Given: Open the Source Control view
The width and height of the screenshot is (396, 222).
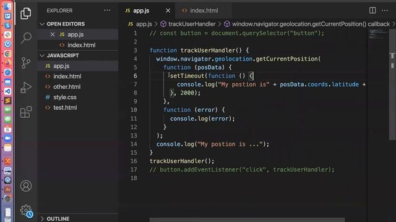Looking at the screenshot, I should coord(26,63).
